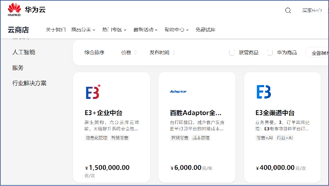Click the 信息化管理 tag

[97, 138]
